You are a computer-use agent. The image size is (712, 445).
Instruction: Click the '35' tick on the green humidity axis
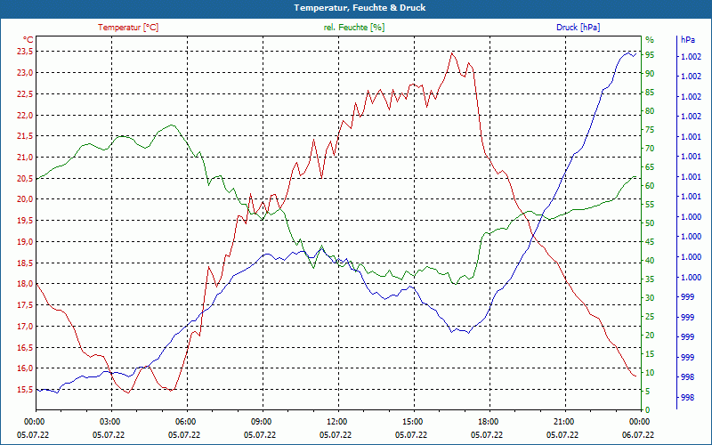point(650,279)
